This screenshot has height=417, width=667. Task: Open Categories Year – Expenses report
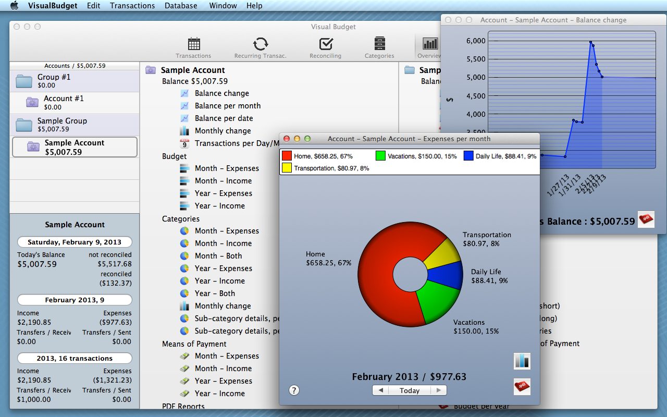pos(224,268)
